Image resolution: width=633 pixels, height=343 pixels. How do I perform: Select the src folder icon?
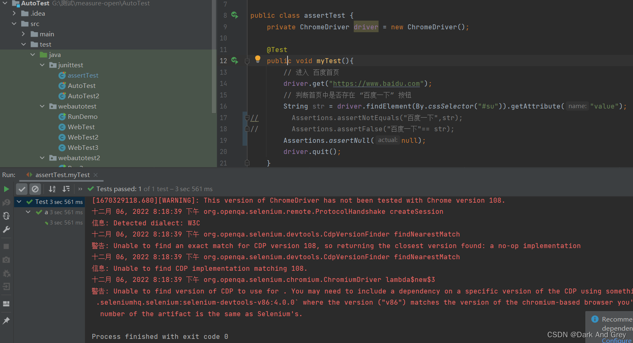25,24
